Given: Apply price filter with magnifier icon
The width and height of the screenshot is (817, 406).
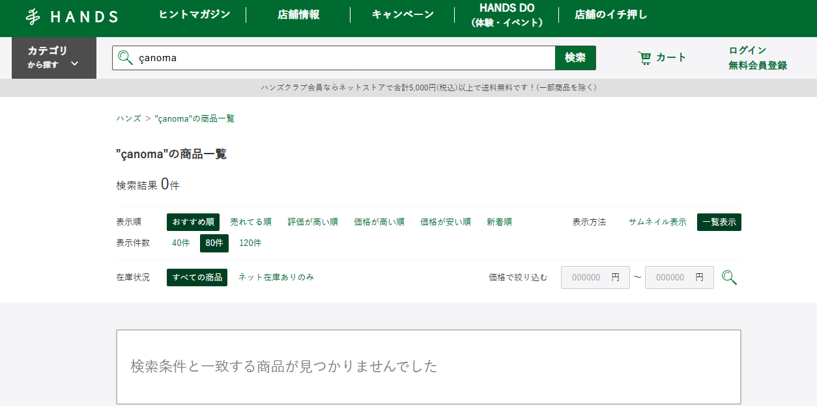Looking at the screenshot, I should tap(730, 278).
